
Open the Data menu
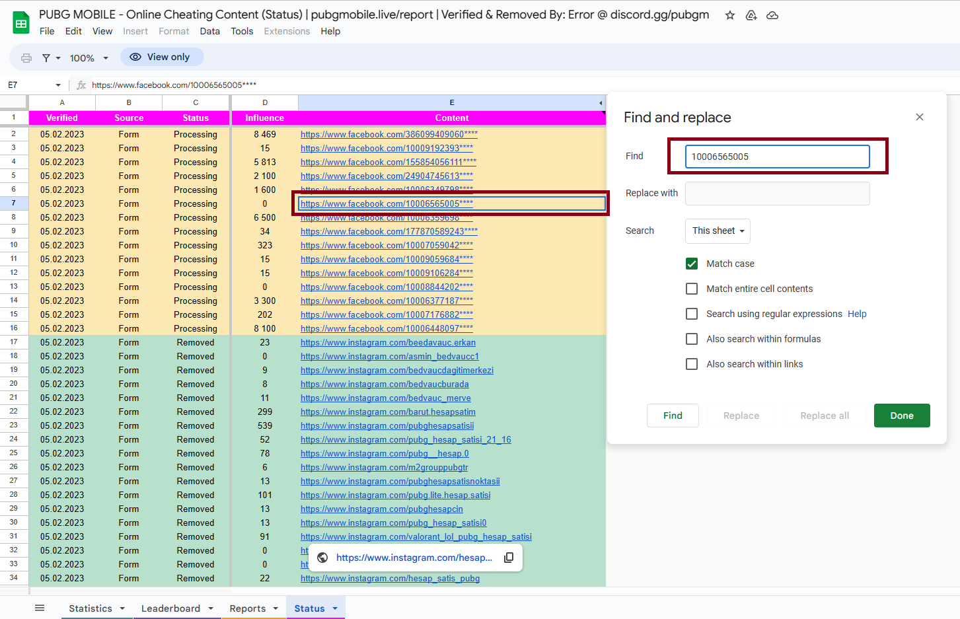pos(209,31)
